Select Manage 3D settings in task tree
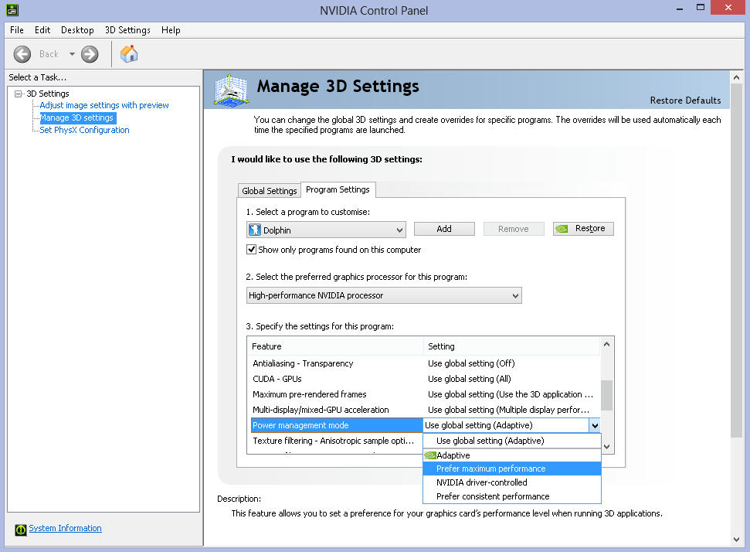The height and width of the screenshot is (552, 750). click(x=76, y=118)
